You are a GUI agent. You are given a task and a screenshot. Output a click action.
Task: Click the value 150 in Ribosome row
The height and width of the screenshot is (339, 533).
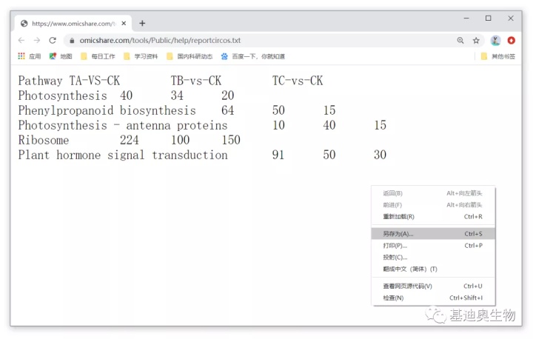[231, 140]
